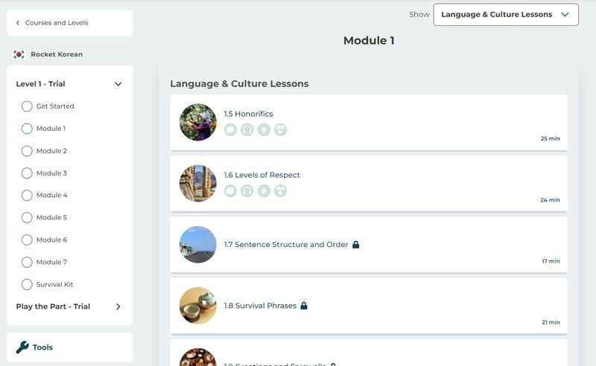Click the Korean flag icon

tap(19, 54)
